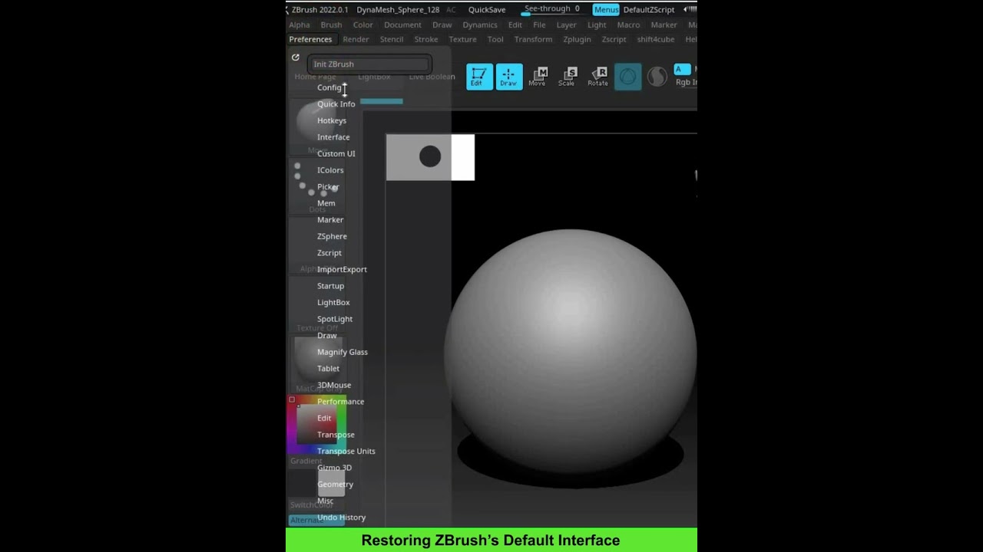The height and width of the screenshot is (552, 983).
Task: Click the QuickSave button
Action: click(487, 9)
